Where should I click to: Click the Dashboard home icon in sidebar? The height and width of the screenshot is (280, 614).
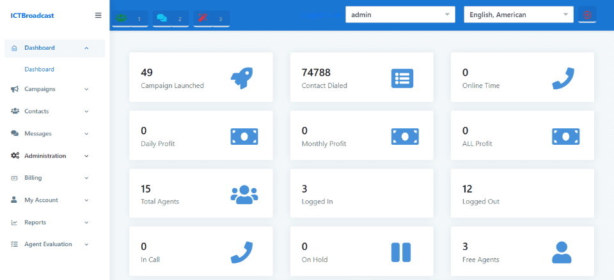[x=15, y=48]
